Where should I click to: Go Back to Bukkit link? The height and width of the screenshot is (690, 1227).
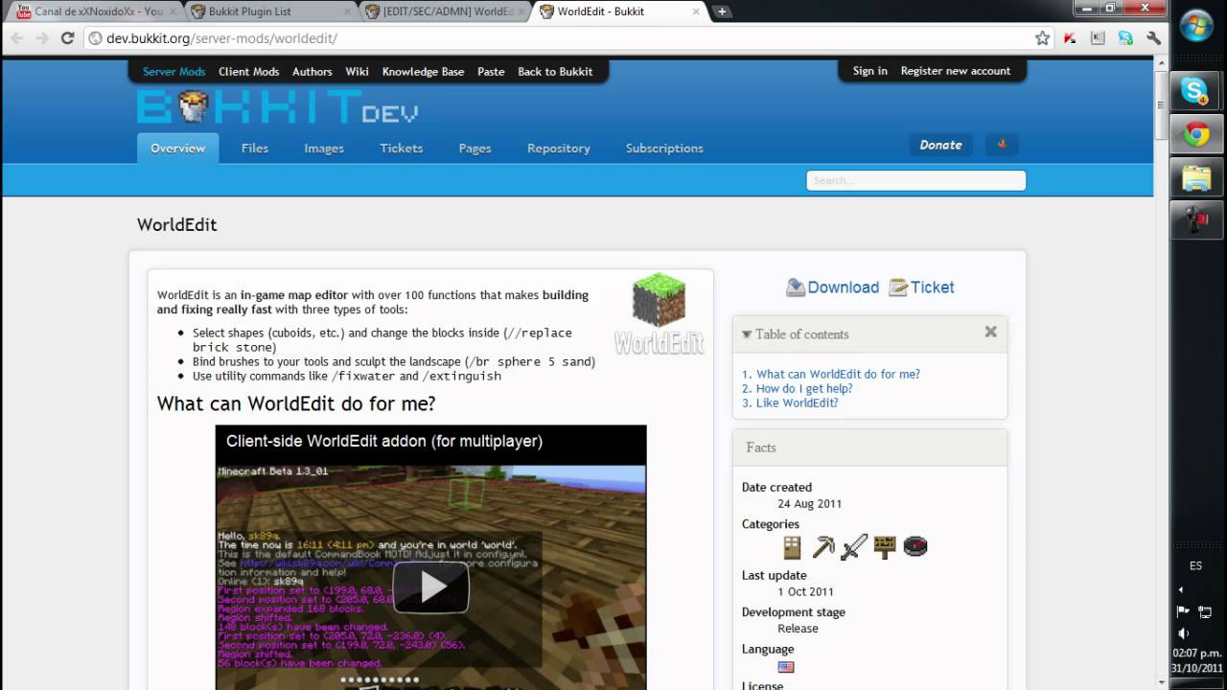click(x=555, y=72)
